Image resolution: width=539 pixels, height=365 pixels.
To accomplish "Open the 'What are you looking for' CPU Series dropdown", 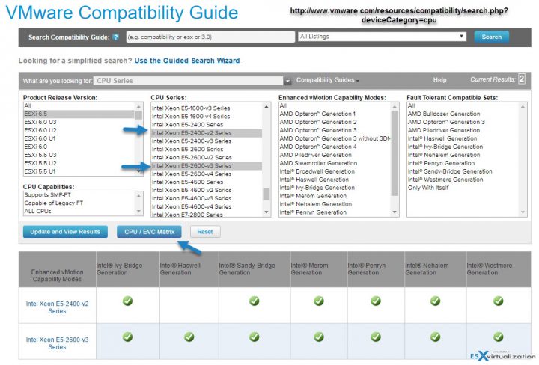I will click(192, 81).
